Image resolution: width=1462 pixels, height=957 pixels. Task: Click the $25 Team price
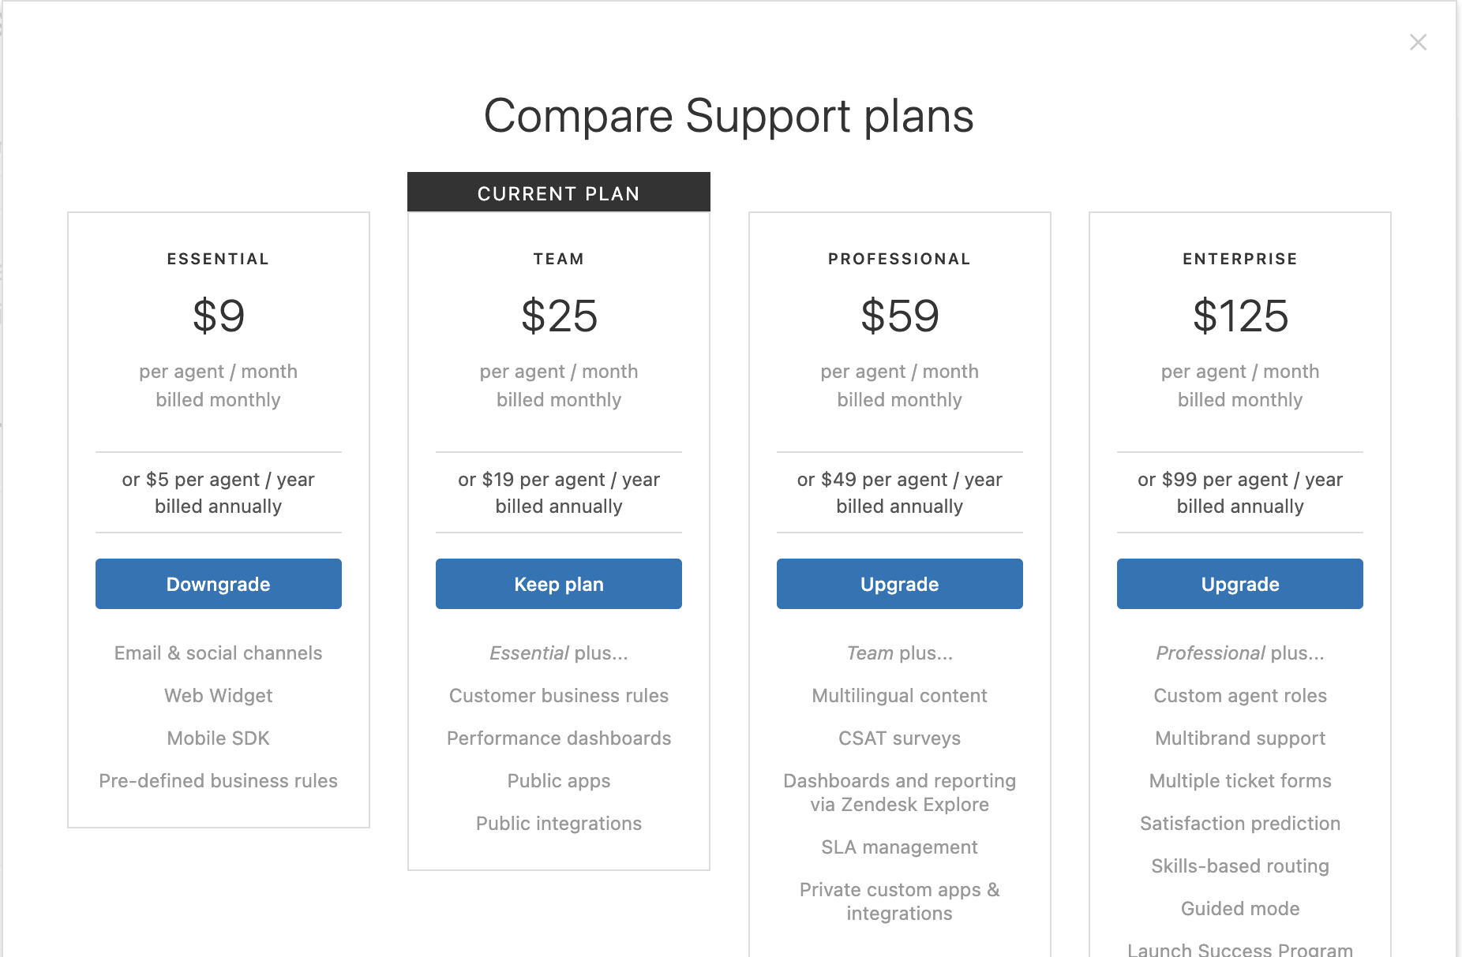tap(558, 316)
